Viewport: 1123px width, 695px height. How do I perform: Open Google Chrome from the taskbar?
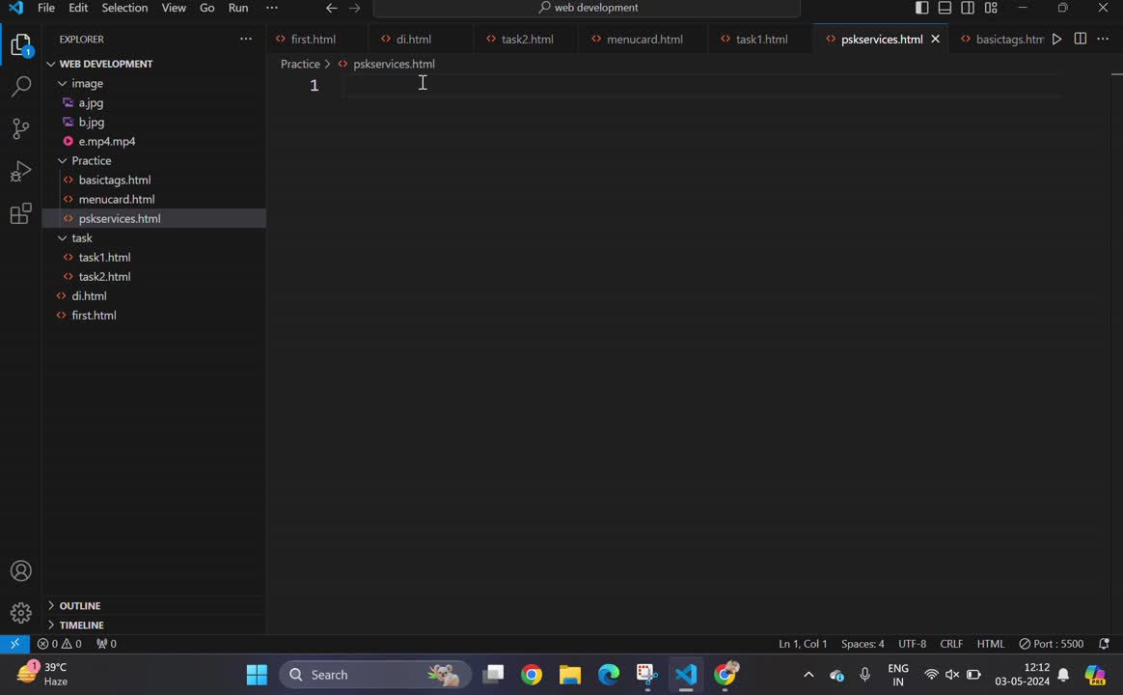(532, 675)
